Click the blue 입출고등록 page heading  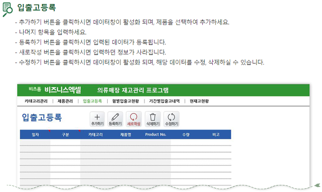[x=42, y=117]
